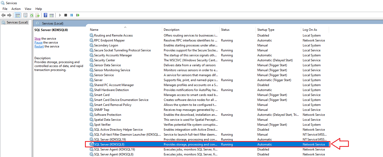The image size is (383, 157).
Task: Click gear icon of Routing and Remote Access
Action: coord(91,35)
